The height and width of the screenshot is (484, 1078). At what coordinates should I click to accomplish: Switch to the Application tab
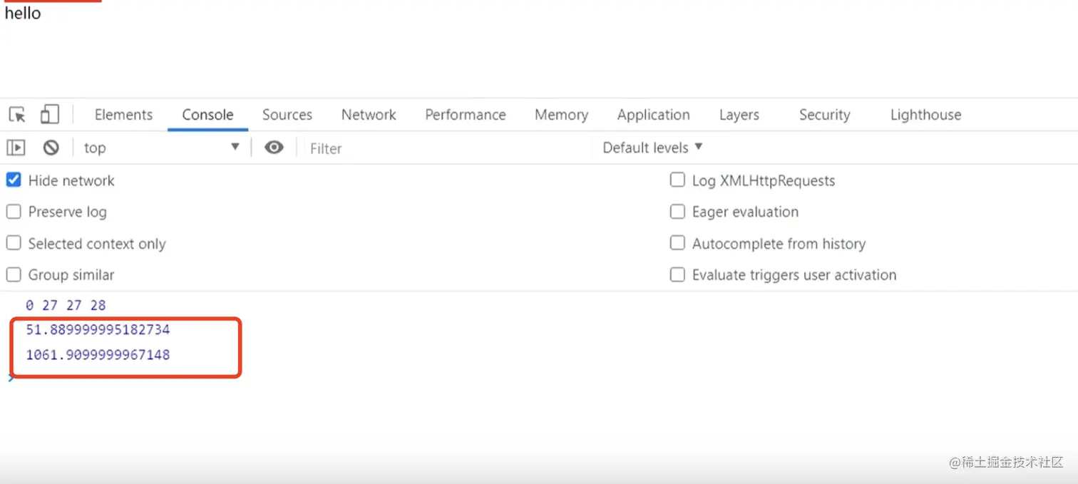(x=654, y=115)
